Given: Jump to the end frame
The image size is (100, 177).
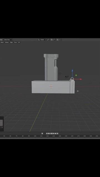Looking at the screenshot, I should coord(57,133).
